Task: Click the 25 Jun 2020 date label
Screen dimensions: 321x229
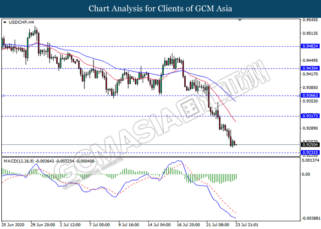Action: [x=13, y=225]
